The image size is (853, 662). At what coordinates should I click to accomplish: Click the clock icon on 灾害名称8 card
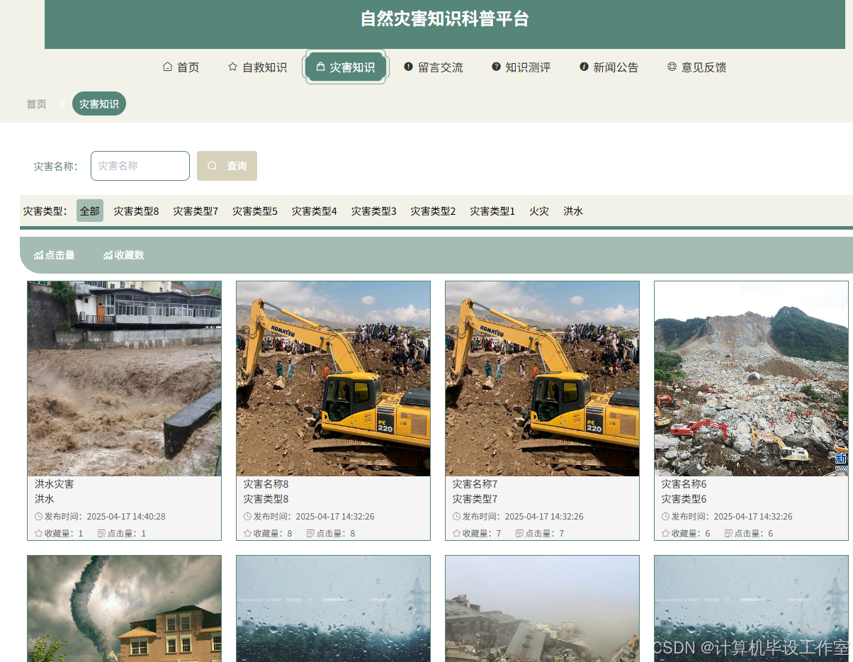coord(247,517)
